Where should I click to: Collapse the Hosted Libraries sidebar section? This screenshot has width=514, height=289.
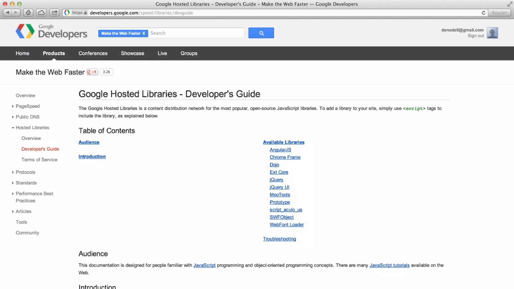click(13, 128)
